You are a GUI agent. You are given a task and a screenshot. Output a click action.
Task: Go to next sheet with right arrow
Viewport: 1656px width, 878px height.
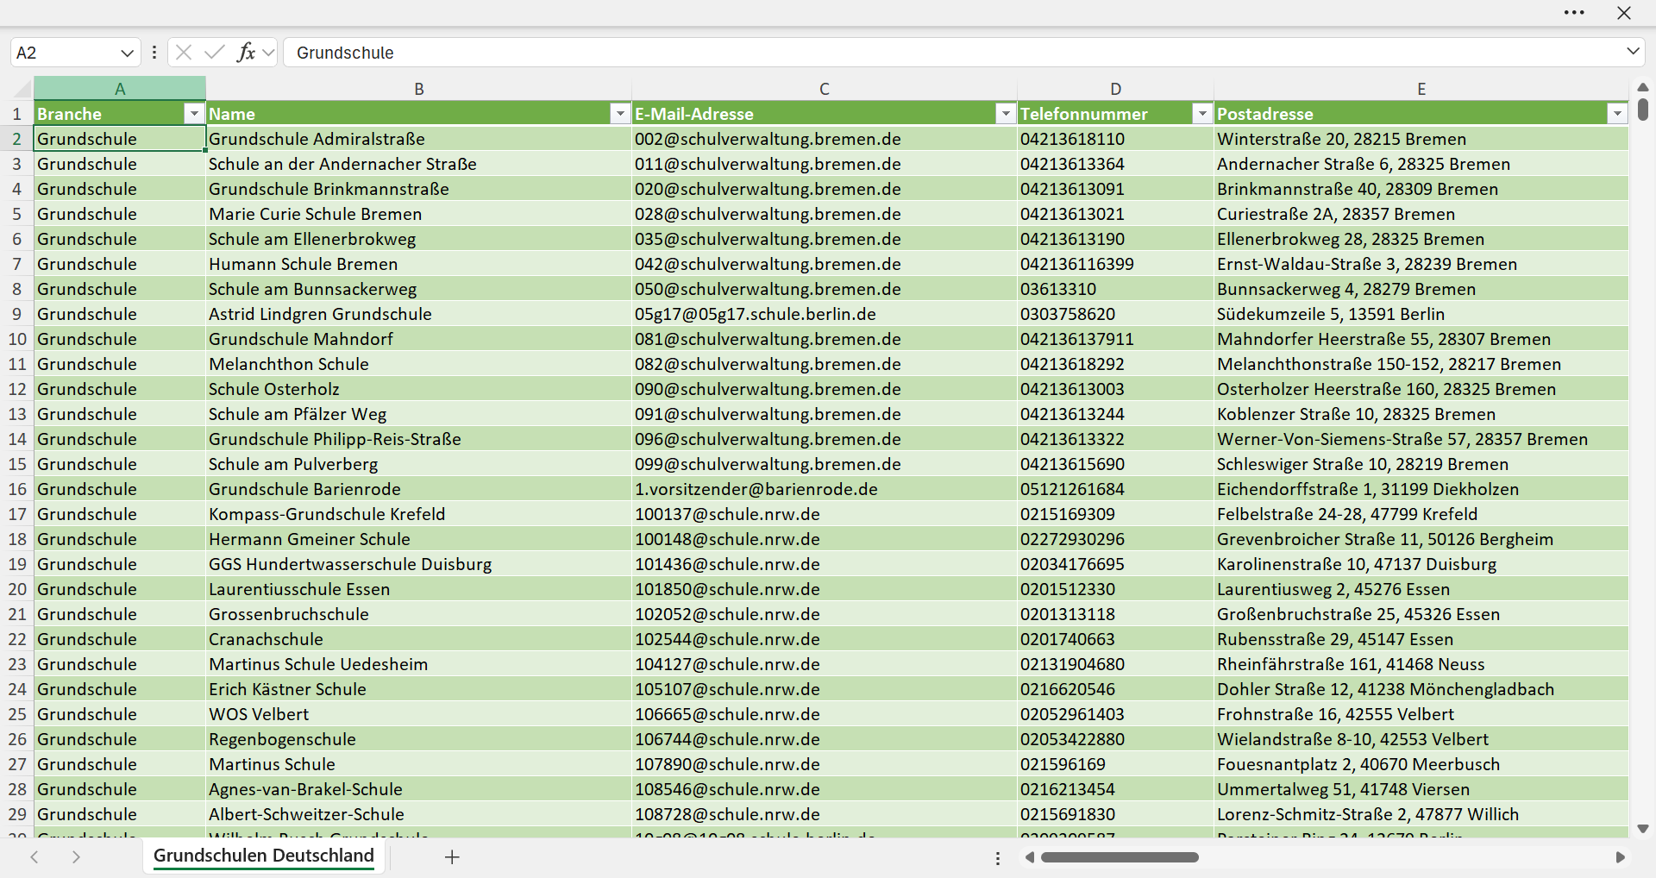76,857
